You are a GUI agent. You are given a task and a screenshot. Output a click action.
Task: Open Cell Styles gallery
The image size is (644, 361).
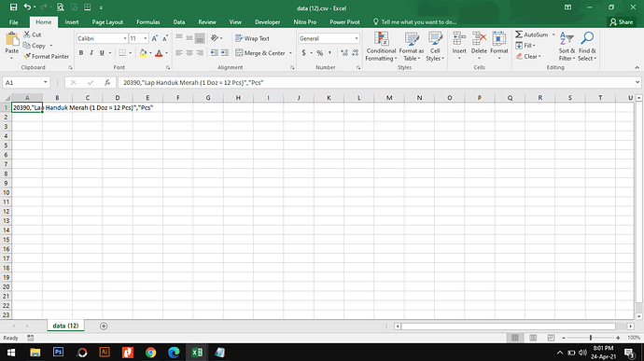pos(435,47)
